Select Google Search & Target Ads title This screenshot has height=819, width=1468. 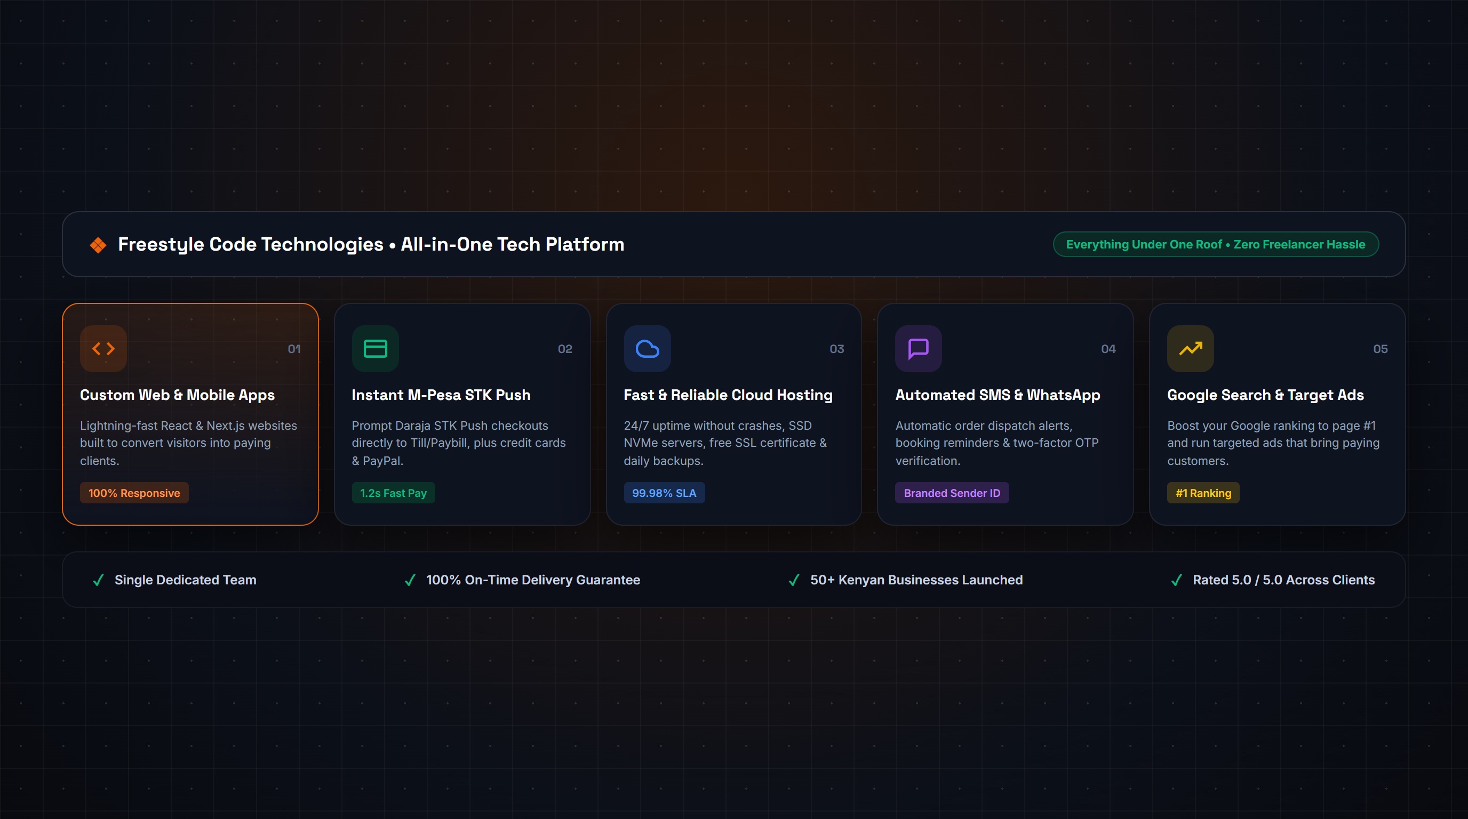(1265, 395)
